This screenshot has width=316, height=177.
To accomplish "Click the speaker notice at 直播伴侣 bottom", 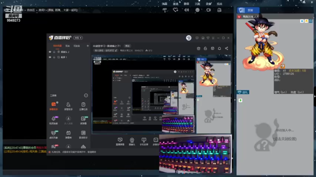I will coord(73,152).
